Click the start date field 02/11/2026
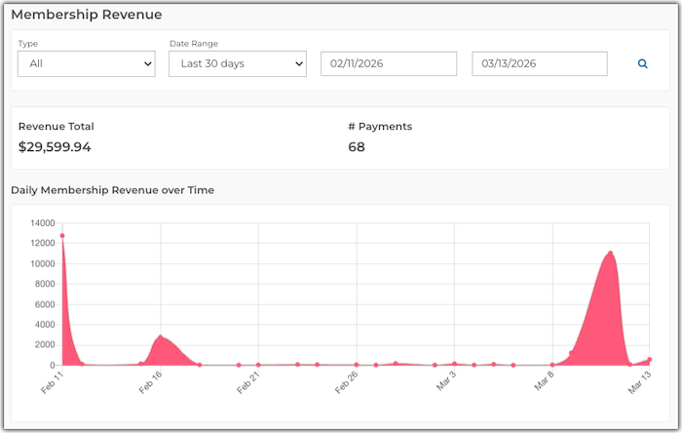This screenshot has width=682, height=433. 389,63
